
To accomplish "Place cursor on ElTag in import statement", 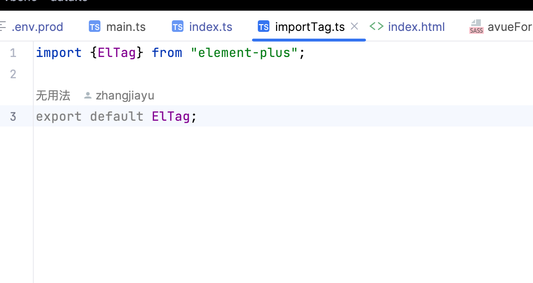I will tap(116, 53).
